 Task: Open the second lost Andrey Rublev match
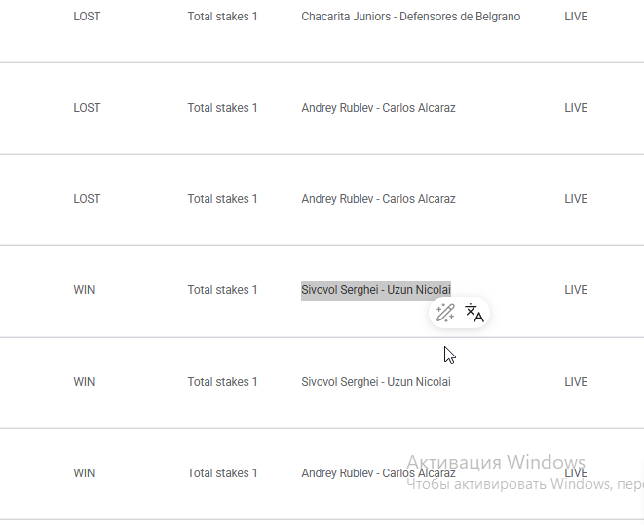coord(378,199)
